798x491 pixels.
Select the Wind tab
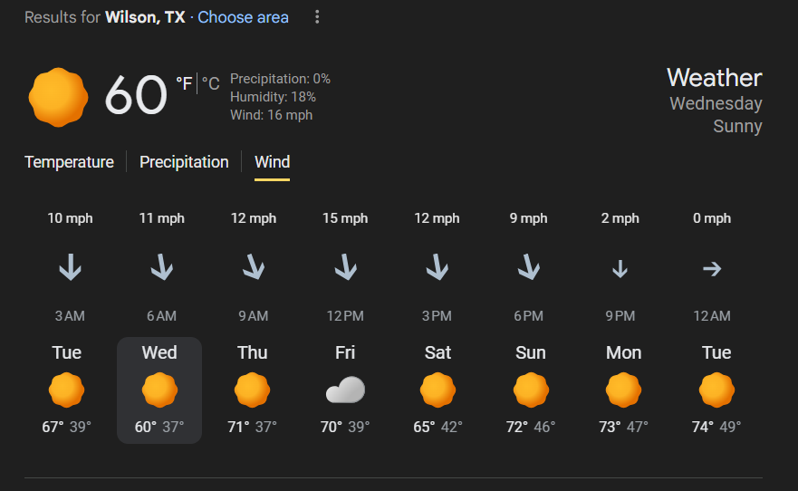click(x=272, y=162)
